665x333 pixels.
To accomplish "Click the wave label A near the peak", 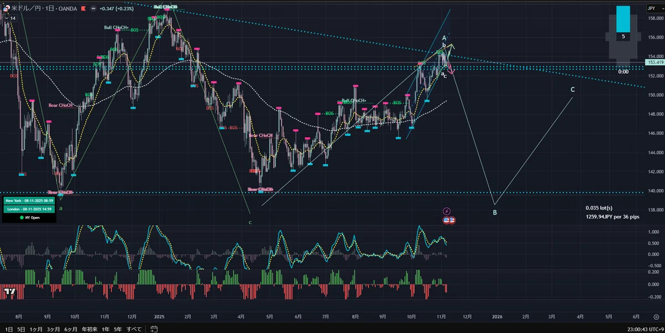I will [x=444, y=38].
